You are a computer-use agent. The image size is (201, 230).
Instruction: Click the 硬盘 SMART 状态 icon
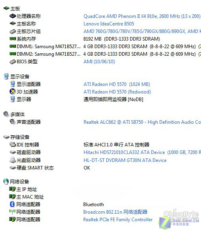coord(13,168)
